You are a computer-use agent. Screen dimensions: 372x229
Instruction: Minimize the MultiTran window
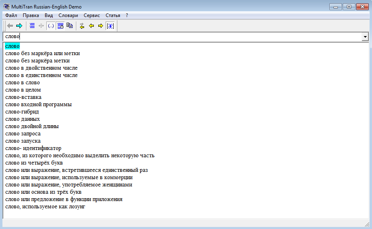(x=335, y=6)
